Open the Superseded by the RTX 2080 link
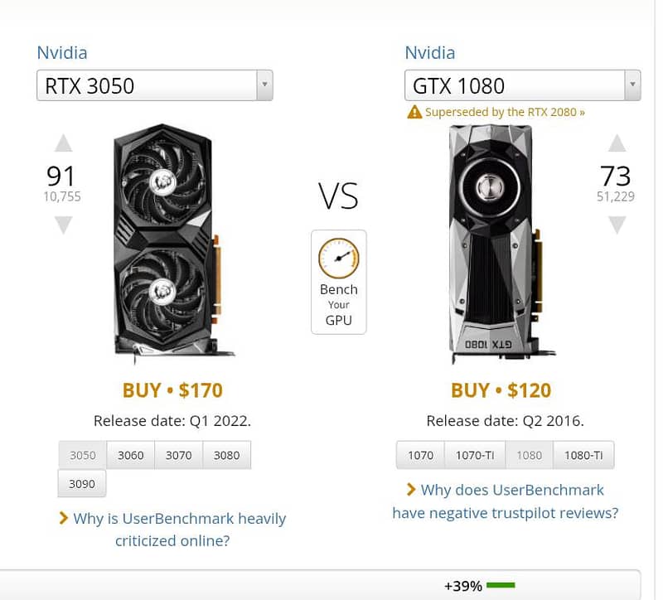This screenshot has height=600, width=663. [505, 112]
